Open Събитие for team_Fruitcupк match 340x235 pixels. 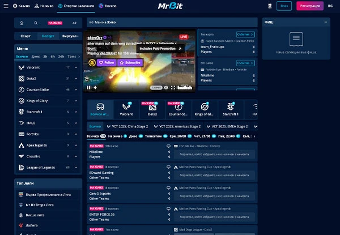245,35
